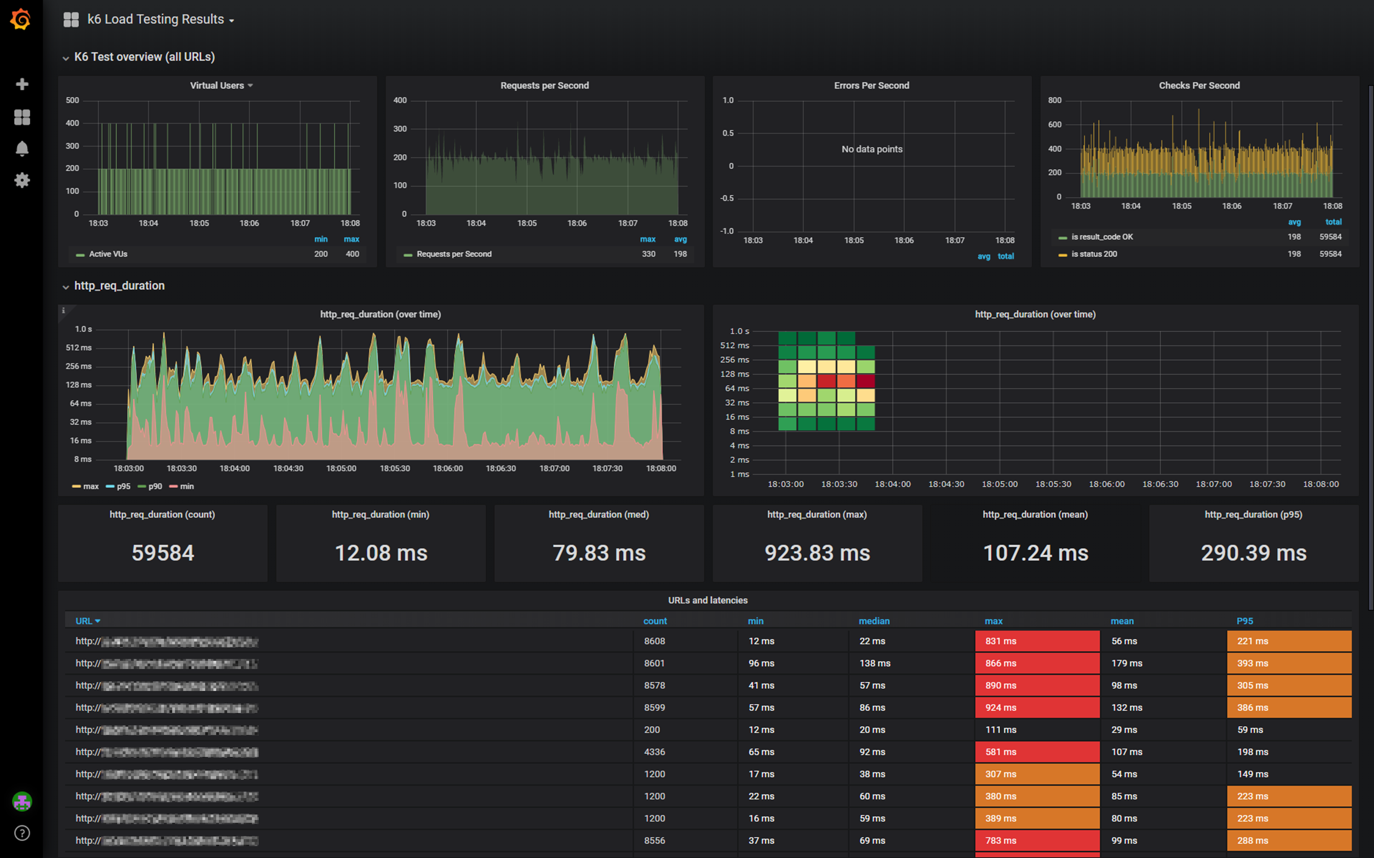The image size is (1374, 858).
Task: Sort Requests legend by max column
Action: coord(647,239)
